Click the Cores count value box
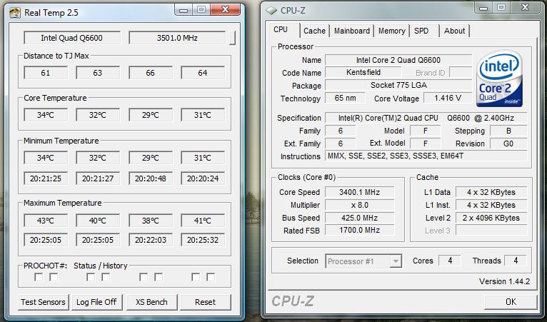This screenshot has width=547, height=322. click(x=450, y=261)
